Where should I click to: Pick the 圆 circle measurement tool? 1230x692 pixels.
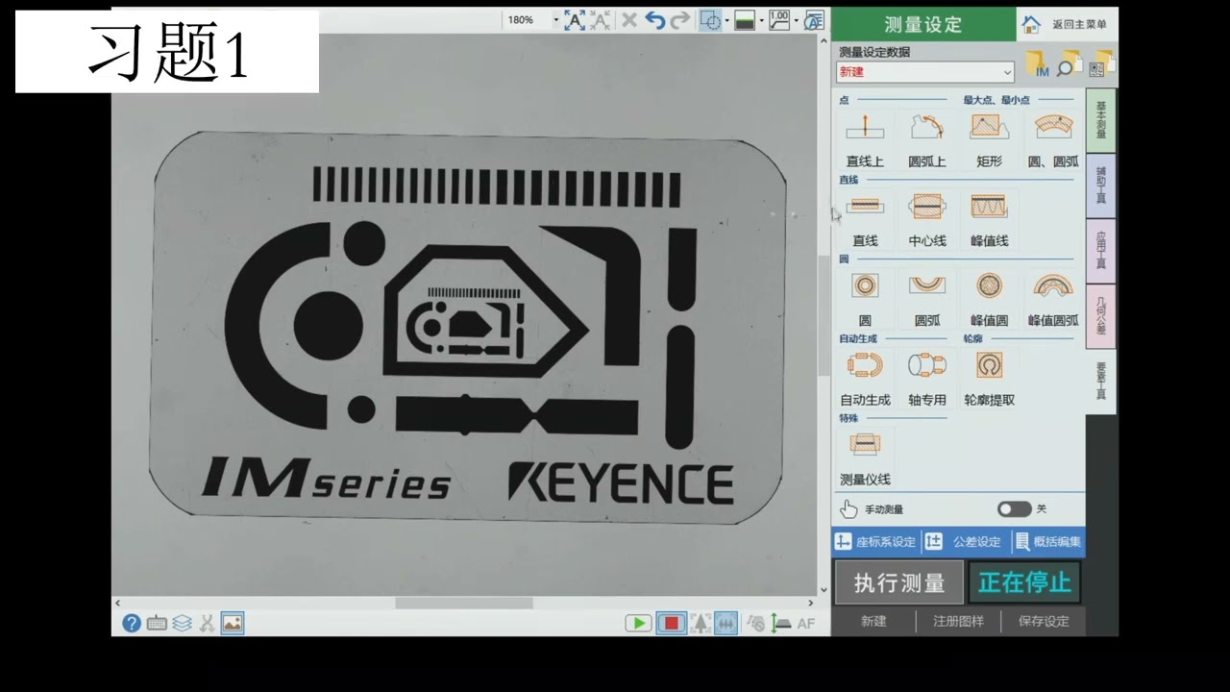point(865,298)
